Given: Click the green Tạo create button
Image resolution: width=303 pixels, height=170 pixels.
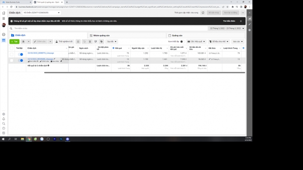Looking at the screenshot, I should pos(14,41).
